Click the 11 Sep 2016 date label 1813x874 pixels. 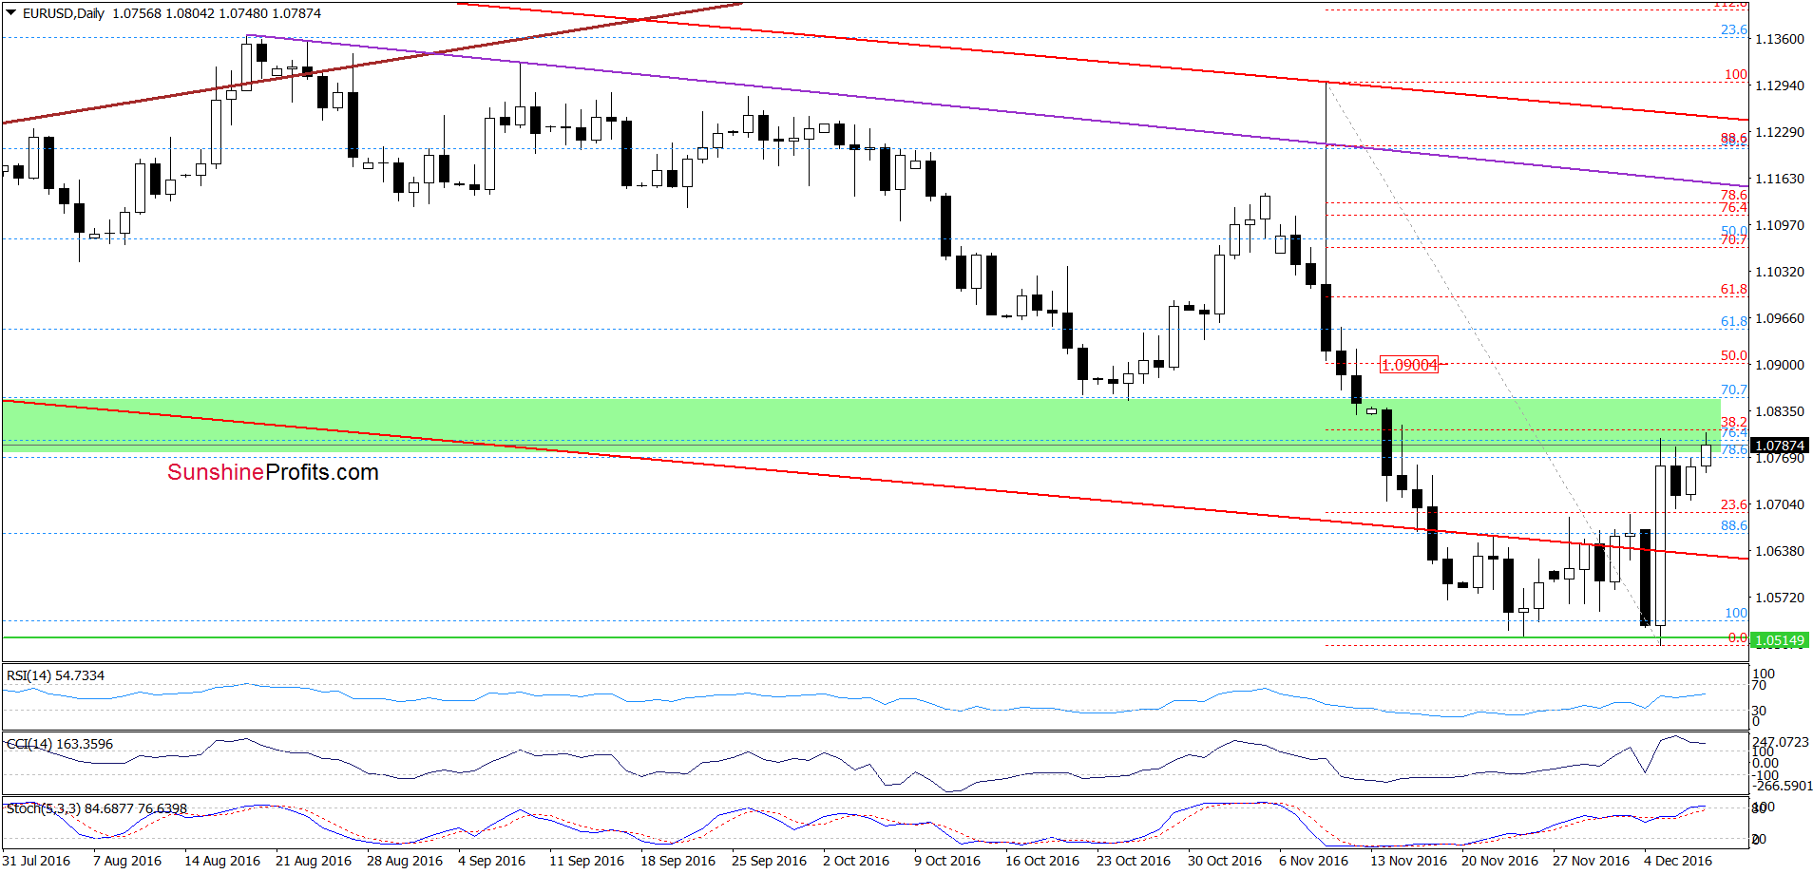click(x=586, y=861)
